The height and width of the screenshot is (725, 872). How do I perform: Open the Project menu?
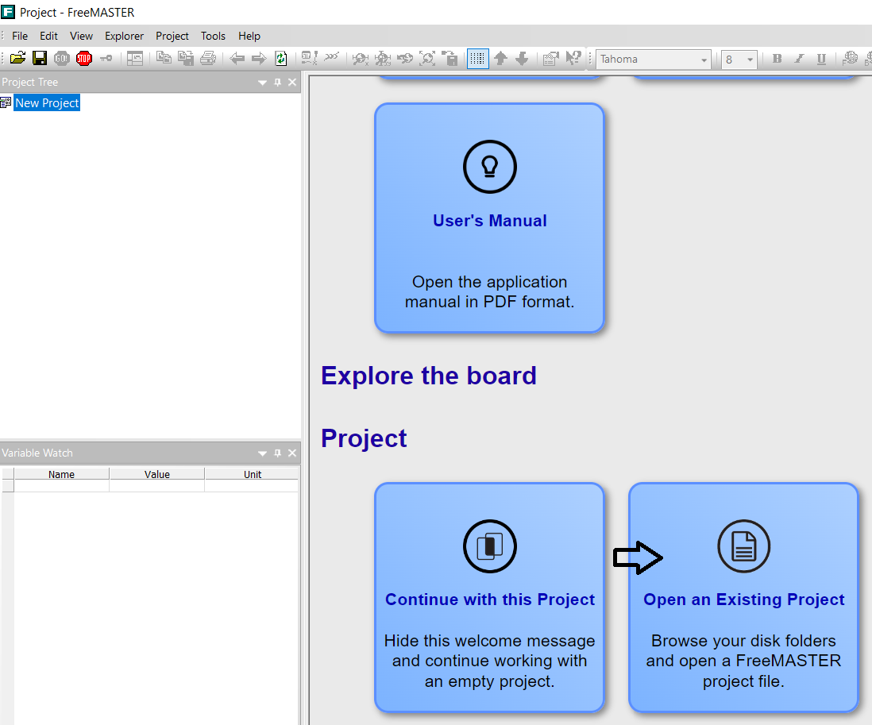(x=172, y=37)
